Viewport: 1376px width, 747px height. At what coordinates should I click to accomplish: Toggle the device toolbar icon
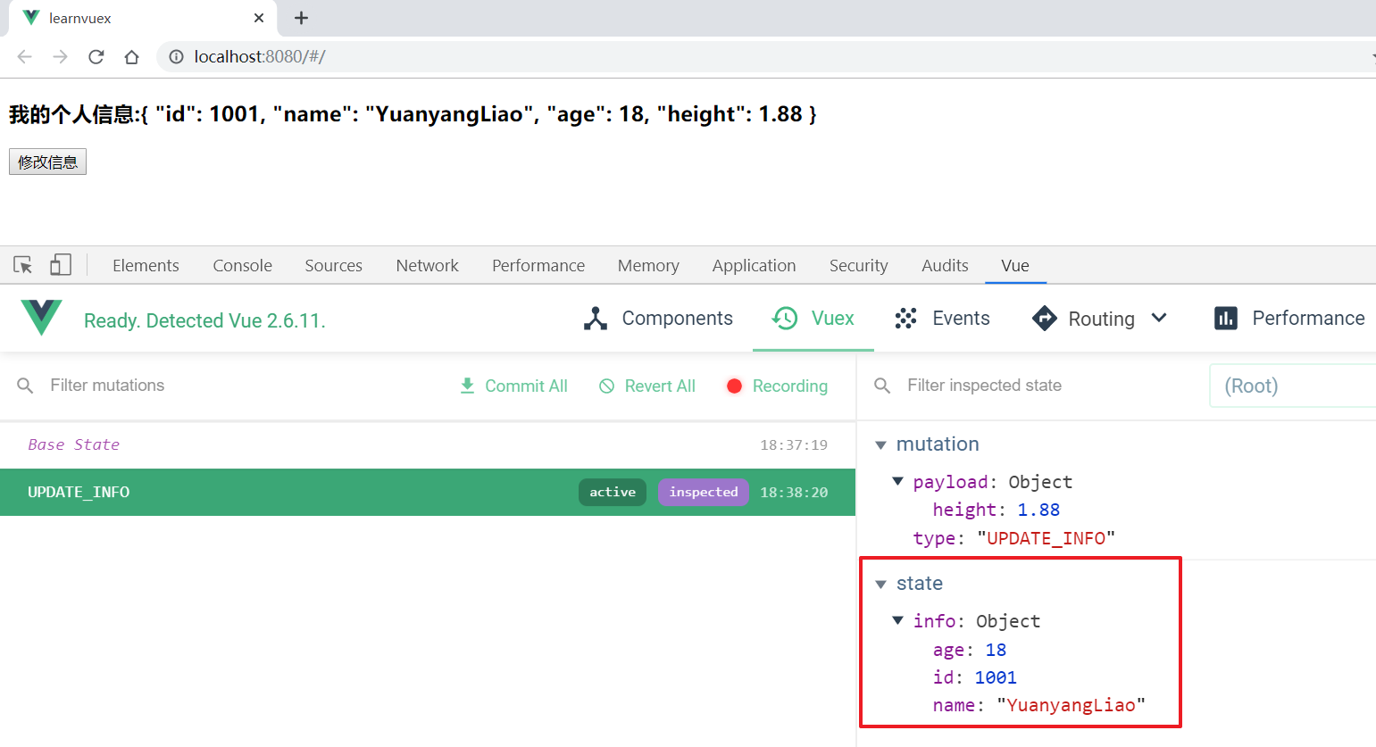pyautogui.click(x=61, y=265)
